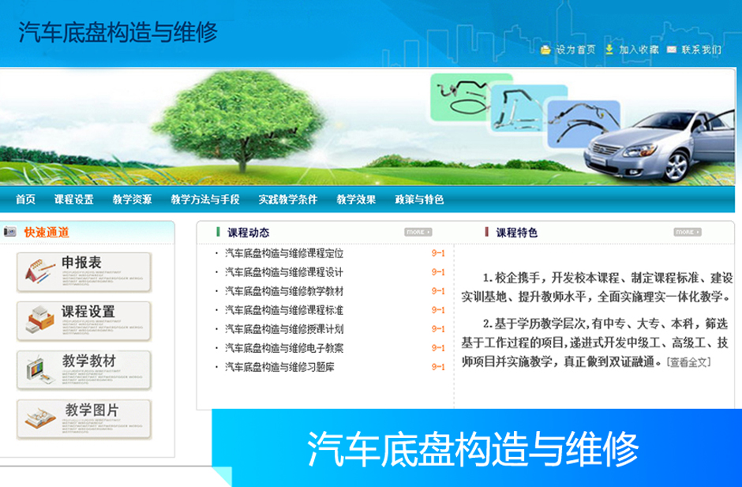Click the 教学方法与手段 navigation item
The height and width of the screenshot is (487, 742).
(x=204, y=200)
